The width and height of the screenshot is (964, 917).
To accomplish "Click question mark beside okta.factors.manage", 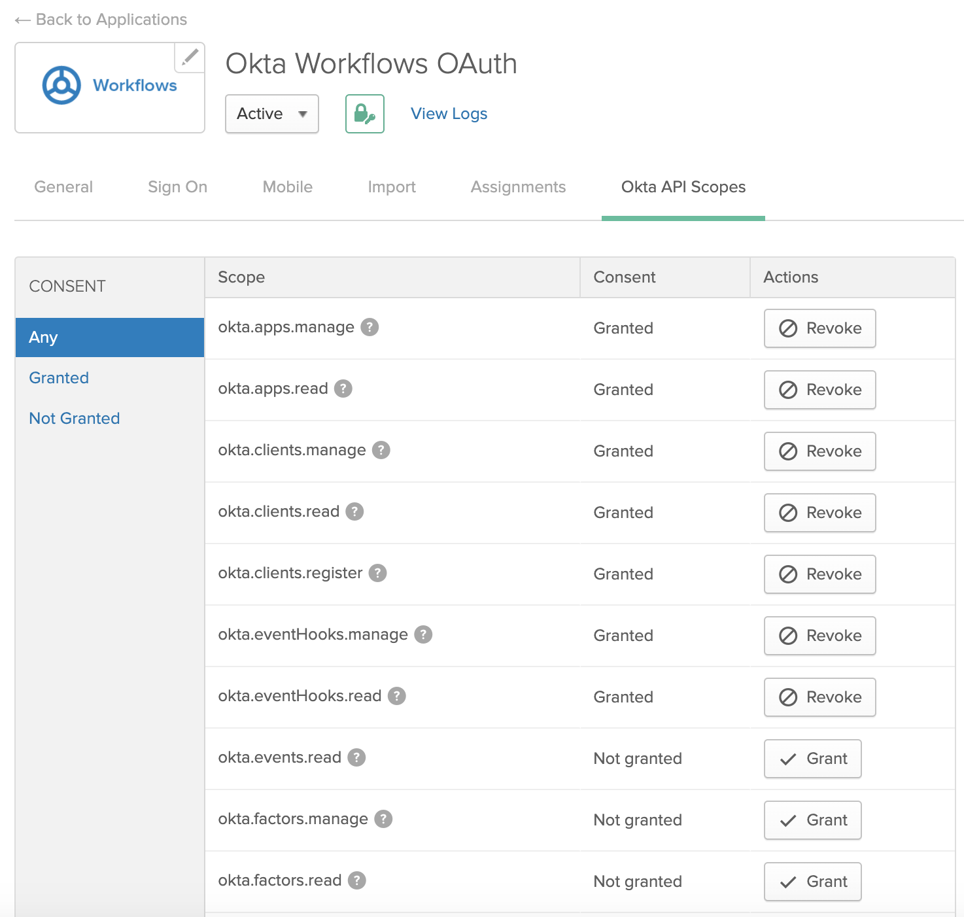I will [x=383, y=819].
